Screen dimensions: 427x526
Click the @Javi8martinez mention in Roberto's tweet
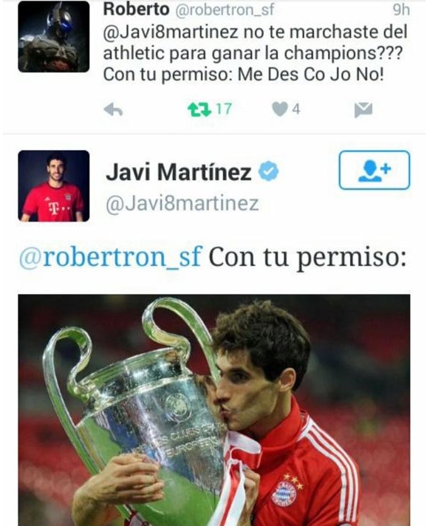pos(171,33)
